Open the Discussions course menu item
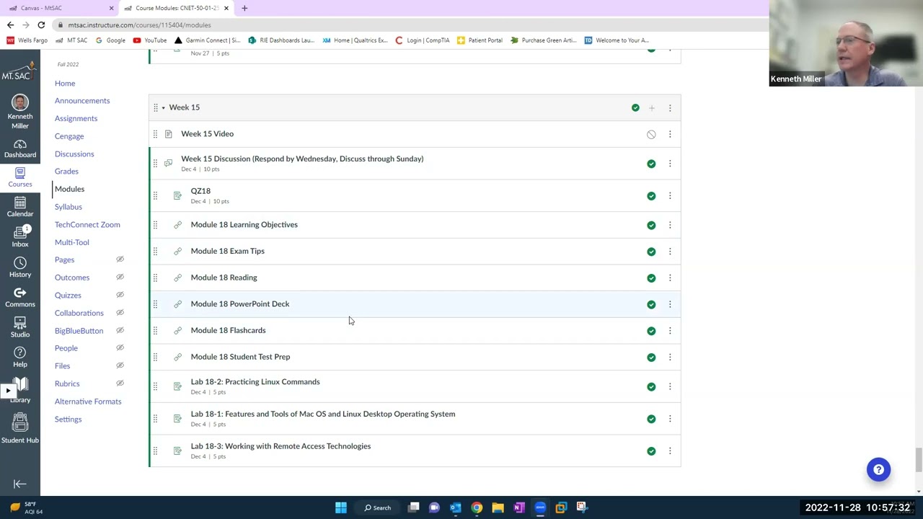The height and width of the screenshot is (519, 923). tap(74, 154)
